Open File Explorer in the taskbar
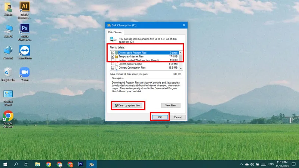The width and height of the screenshot is (299, 168). tap(38, 164)
